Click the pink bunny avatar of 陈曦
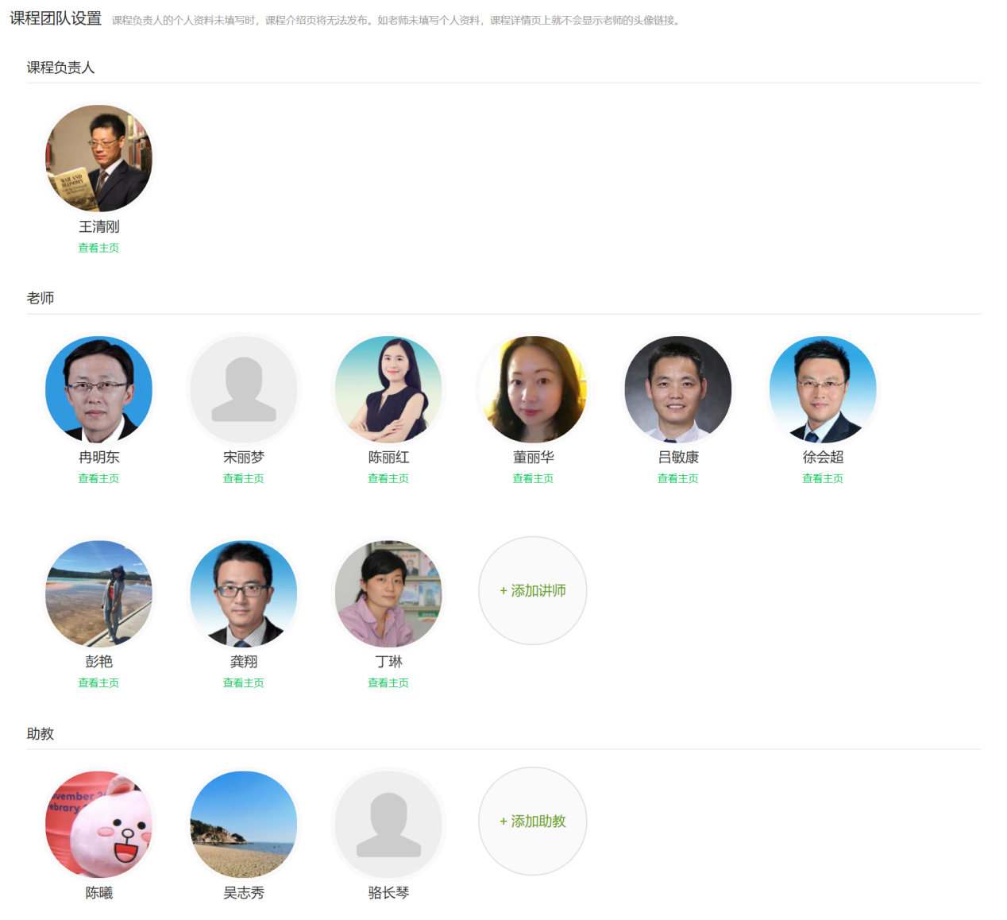1007x920 pixels. 98,824
